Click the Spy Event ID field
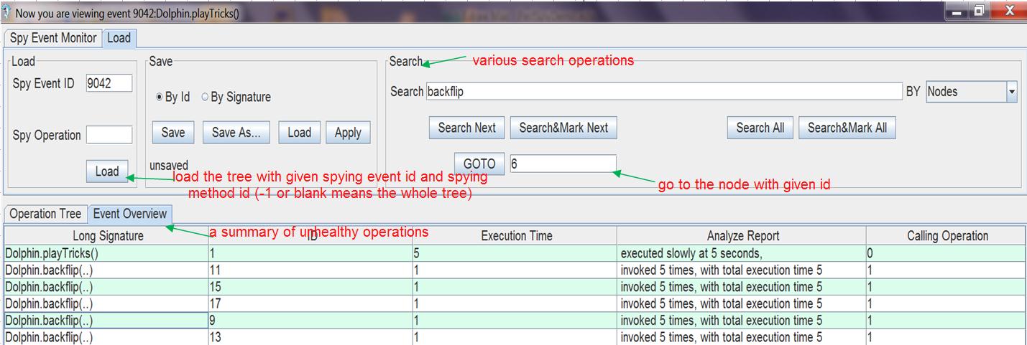The height and width of the screenshot is (345, 1027). pos(109,83)
